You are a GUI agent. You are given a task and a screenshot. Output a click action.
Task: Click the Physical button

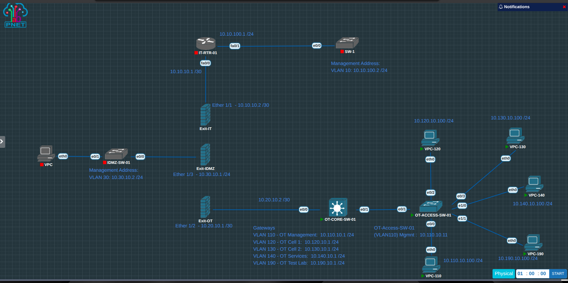(x=504, y=274)
